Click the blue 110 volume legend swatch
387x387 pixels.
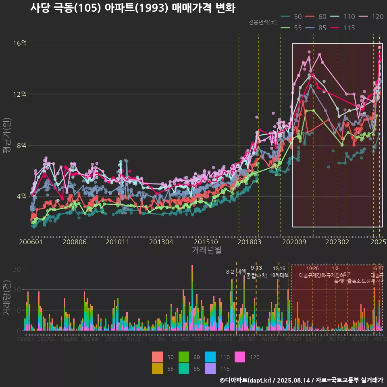coord(210,357)
